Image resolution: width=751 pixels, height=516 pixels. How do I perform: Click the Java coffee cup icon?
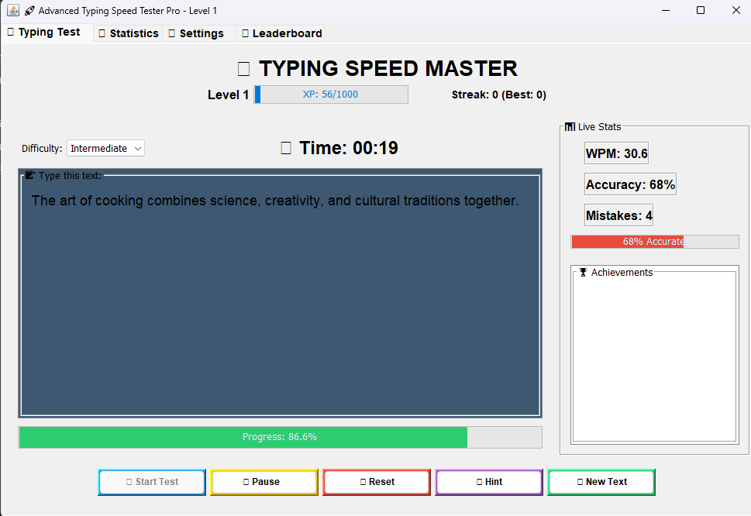point(14,10)
